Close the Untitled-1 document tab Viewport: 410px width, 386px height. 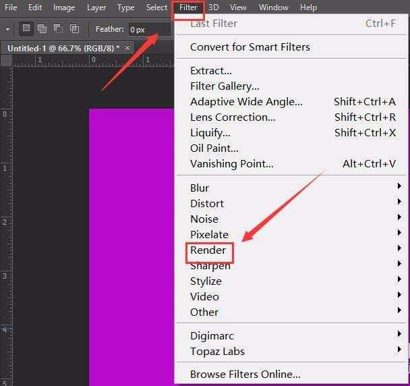[x=127, y=48]
